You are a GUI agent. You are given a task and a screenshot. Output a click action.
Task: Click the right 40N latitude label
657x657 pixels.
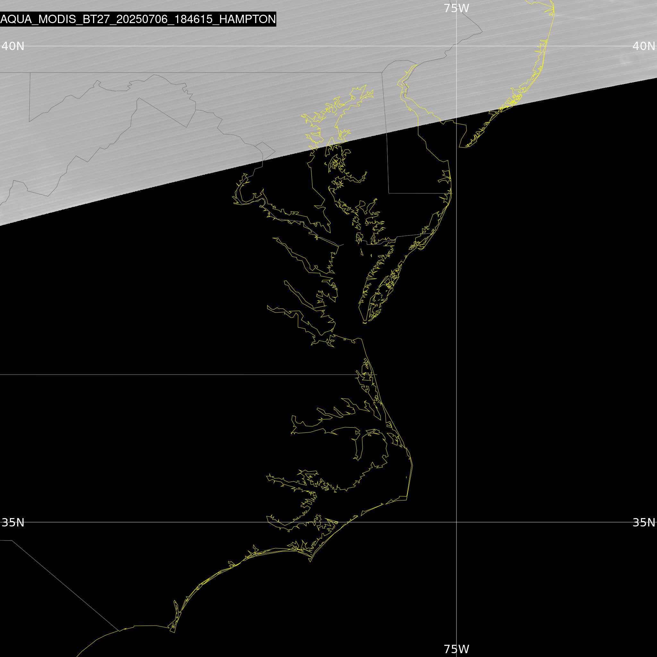point(644,46)
